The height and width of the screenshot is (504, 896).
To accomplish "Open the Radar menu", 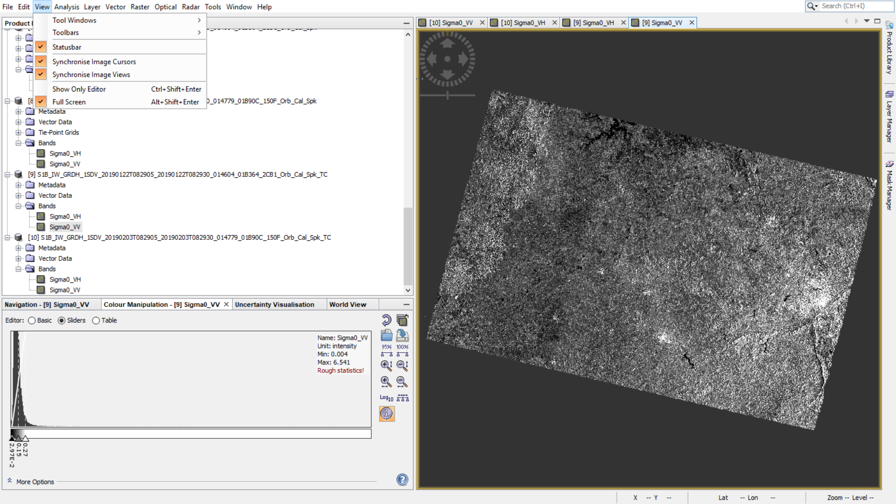I will coord(190,7).
